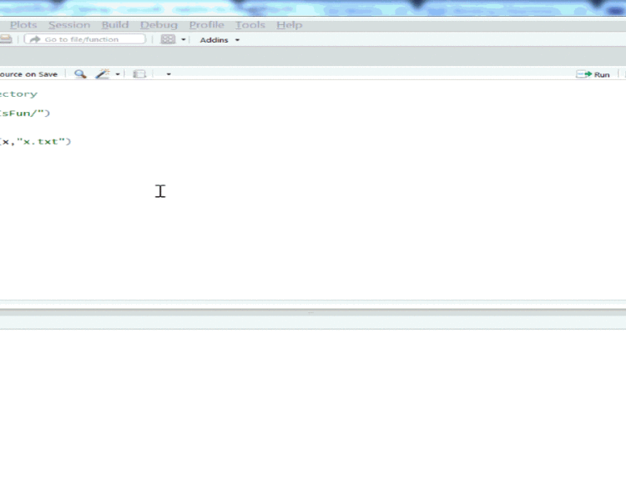Expand the code tools dropdown arrow
This screenshot has width=626, height=501.
(x=118, y=74)
